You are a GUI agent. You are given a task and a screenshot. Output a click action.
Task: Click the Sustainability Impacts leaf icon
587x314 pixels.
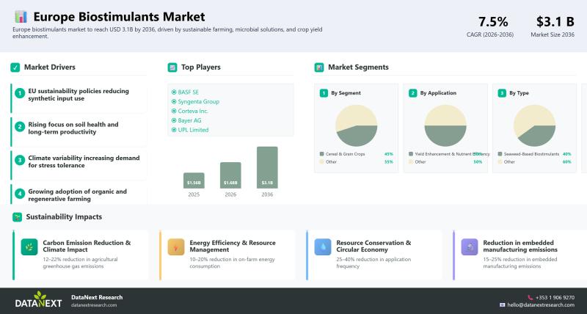17,217
